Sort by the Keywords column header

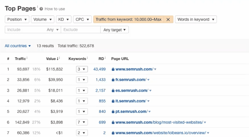click(x=77, y=59)
